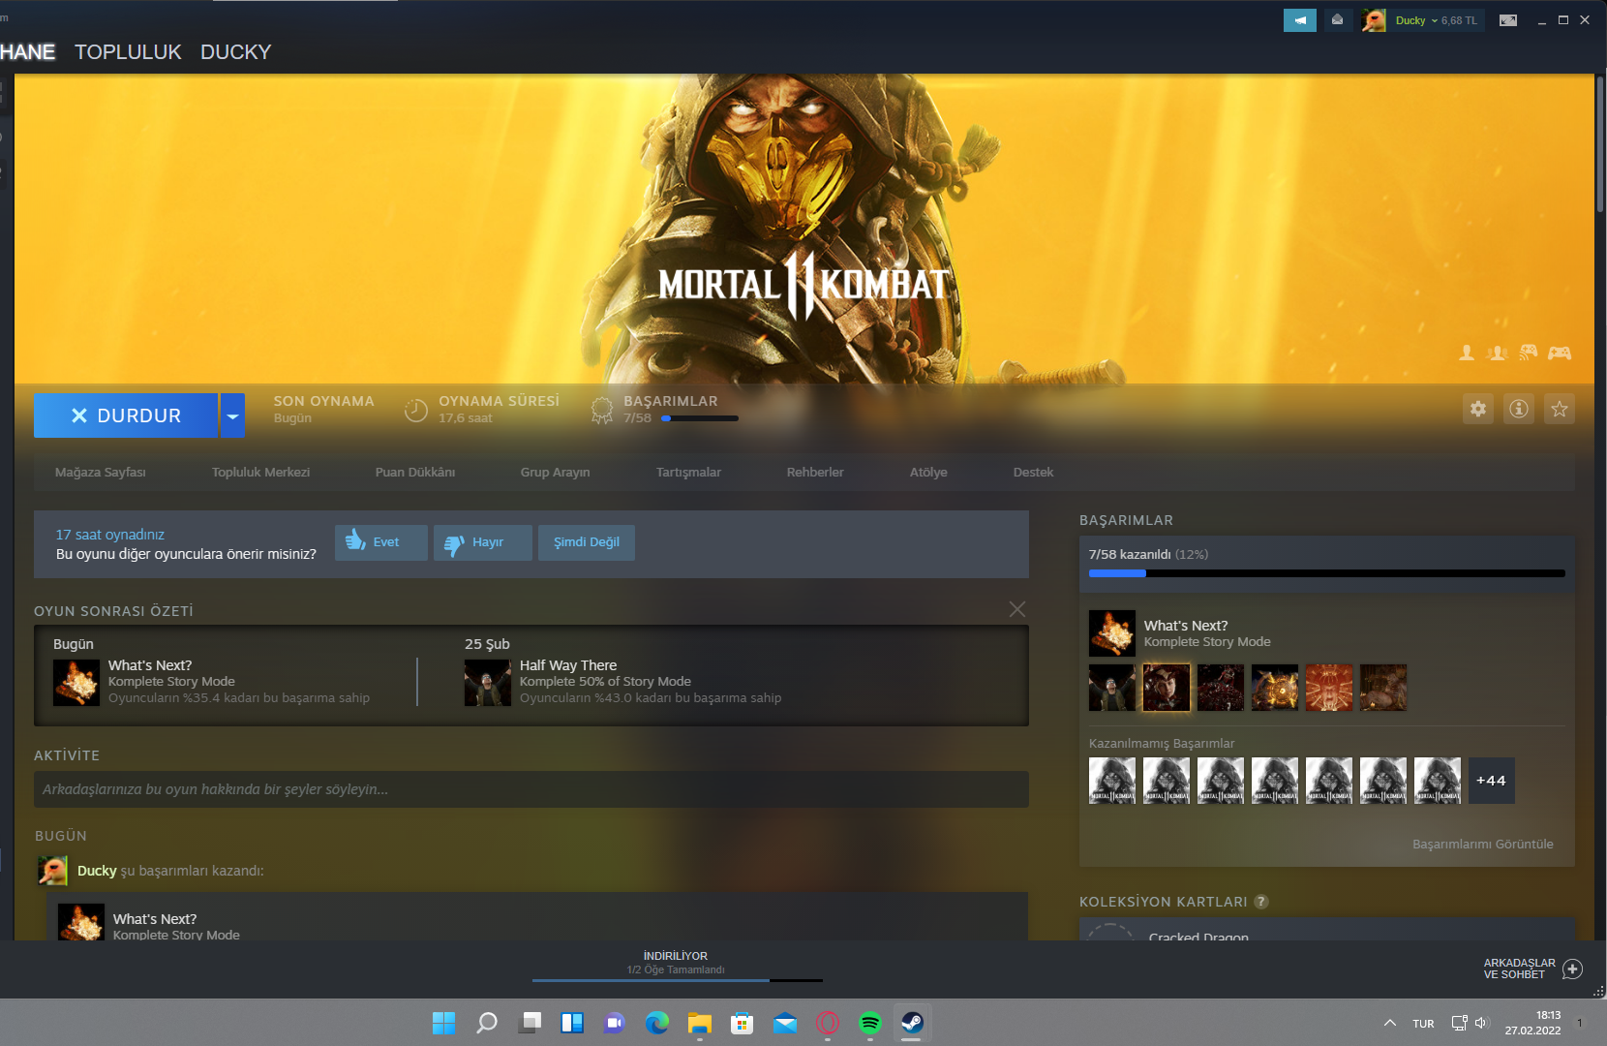Viewport: 1607px width, 1046px height.
Task: Open the Ducky account balance dropdown
Action: 1437,20
